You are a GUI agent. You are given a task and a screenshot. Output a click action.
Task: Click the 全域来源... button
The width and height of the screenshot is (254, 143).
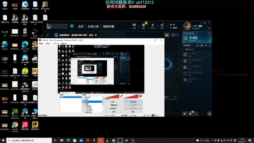click(x=114, y=108)
